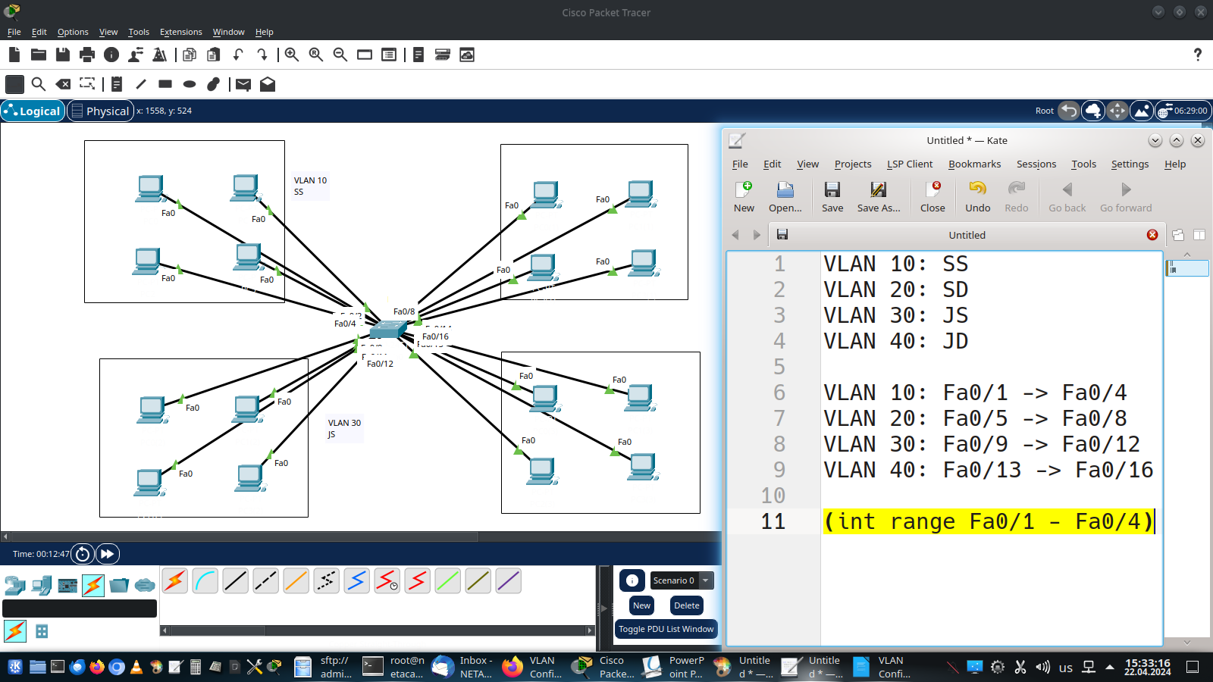The image size is (1213, 682).
Task: Select the purple USB cable
Action: (x=509, y=581)
